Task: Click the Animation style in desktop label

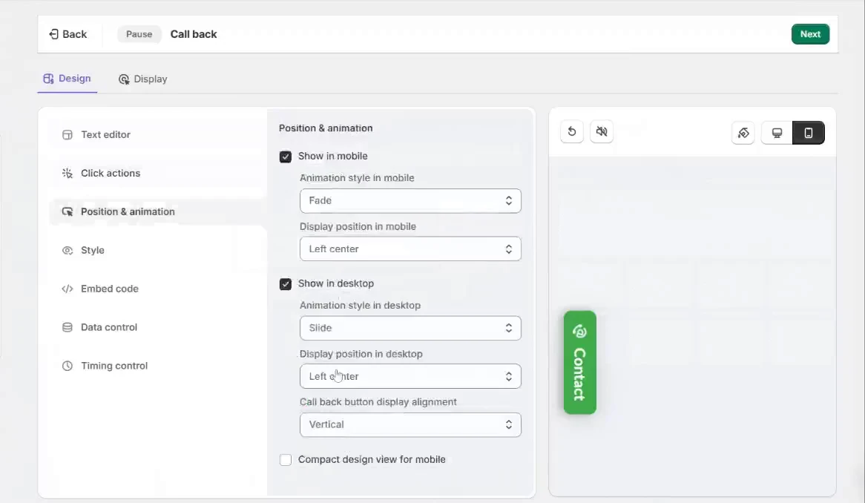Action: (361, 306)
